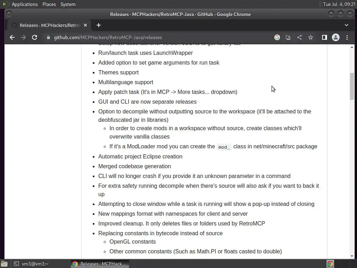
Task: Click the scrollbar down arrow
Action: tap(352, 256)
